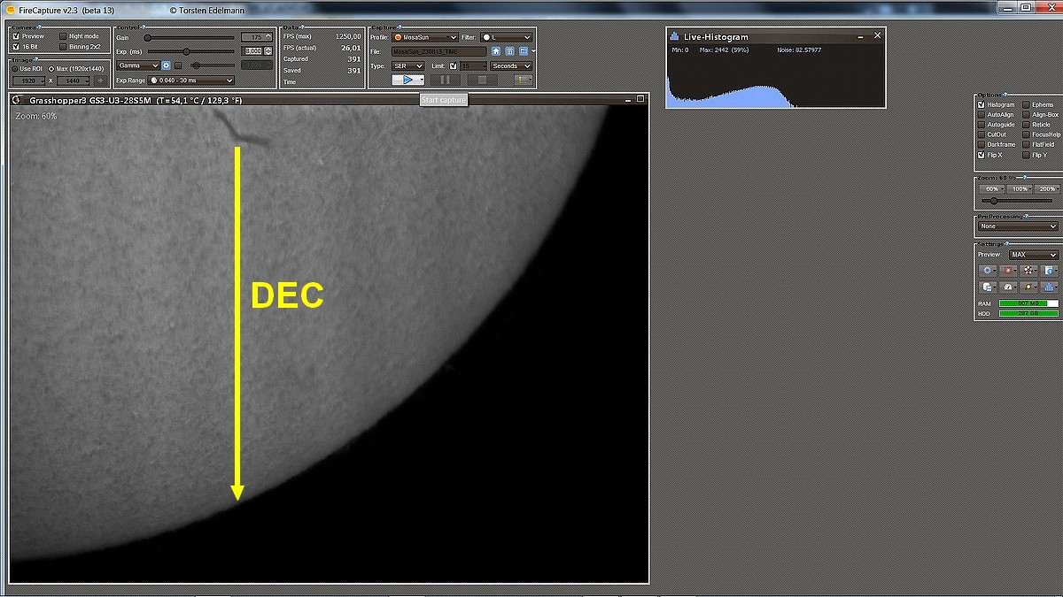Enable the Flip Y checkbox
Image resolution: width=1063 pixels, height=597 pixels.
1026,155
